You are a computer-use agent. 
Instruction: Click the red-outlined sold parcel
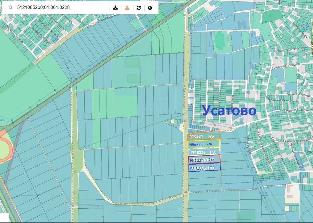(204, 159)
